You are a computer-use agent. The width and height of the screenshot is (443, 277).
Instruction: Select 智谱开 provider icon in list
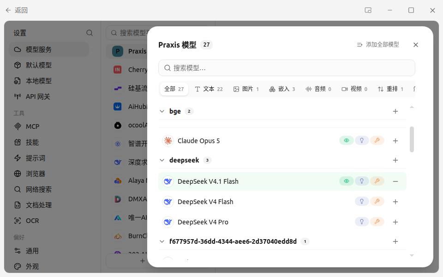tap(118, 144)
